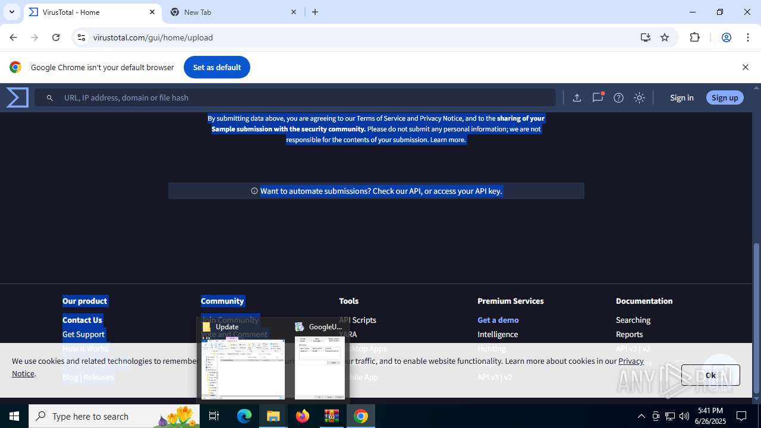761x428 pixels.
Task: Go back using the browser back arrow
Action: click(x=13, y=37)
